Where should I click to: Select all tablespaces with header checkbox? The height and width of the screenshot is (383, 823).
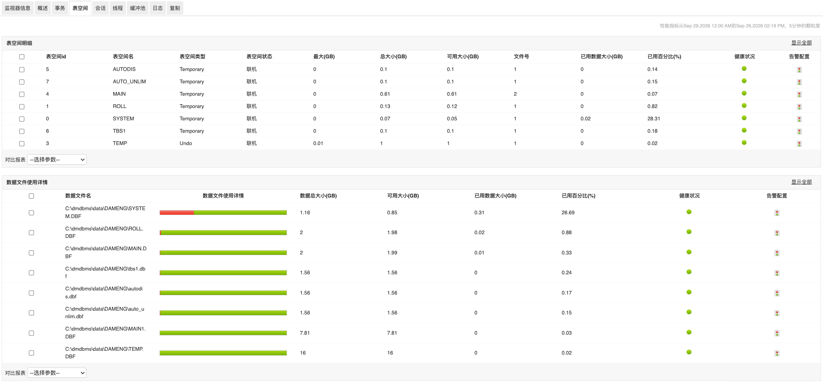pos(22,57)
